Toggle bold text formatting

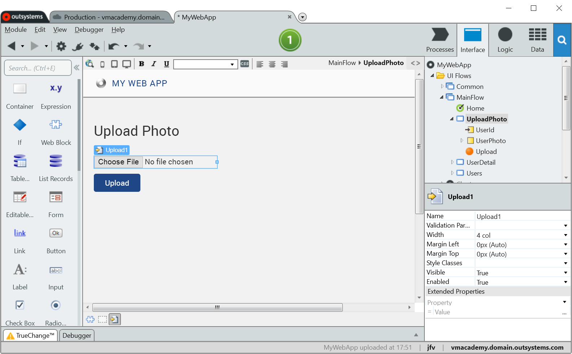tap(141, 64)
